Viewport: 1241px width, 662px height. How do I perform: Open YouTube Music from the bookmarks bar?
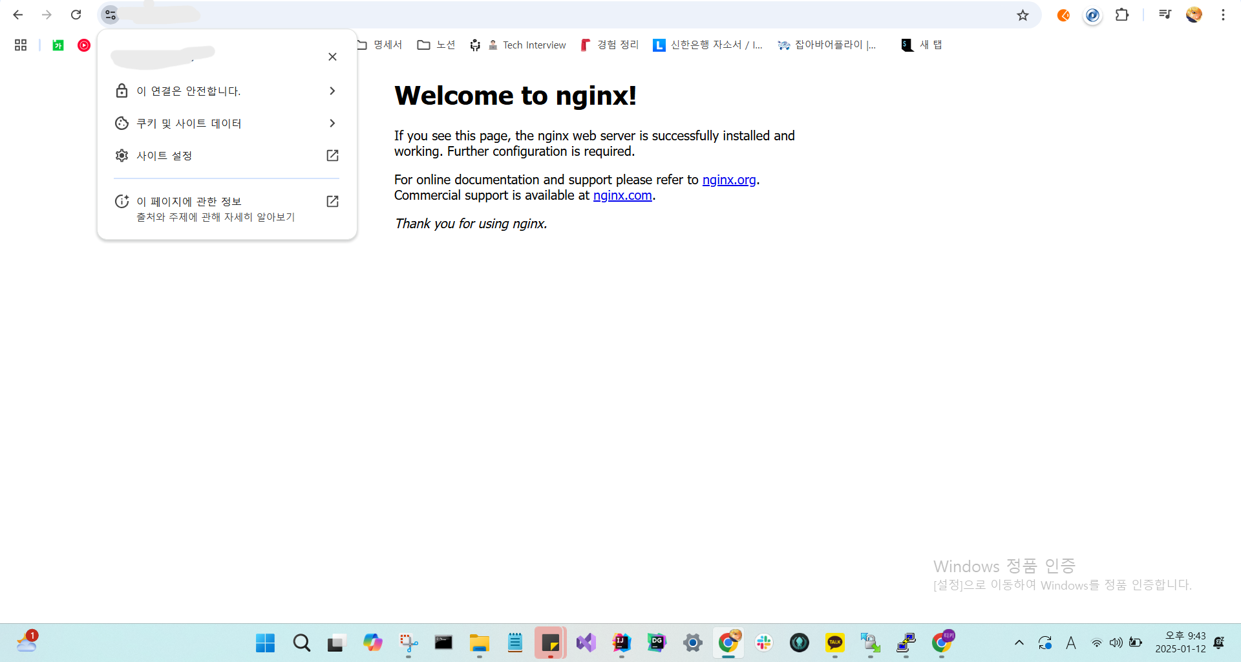tap(84, 45)
